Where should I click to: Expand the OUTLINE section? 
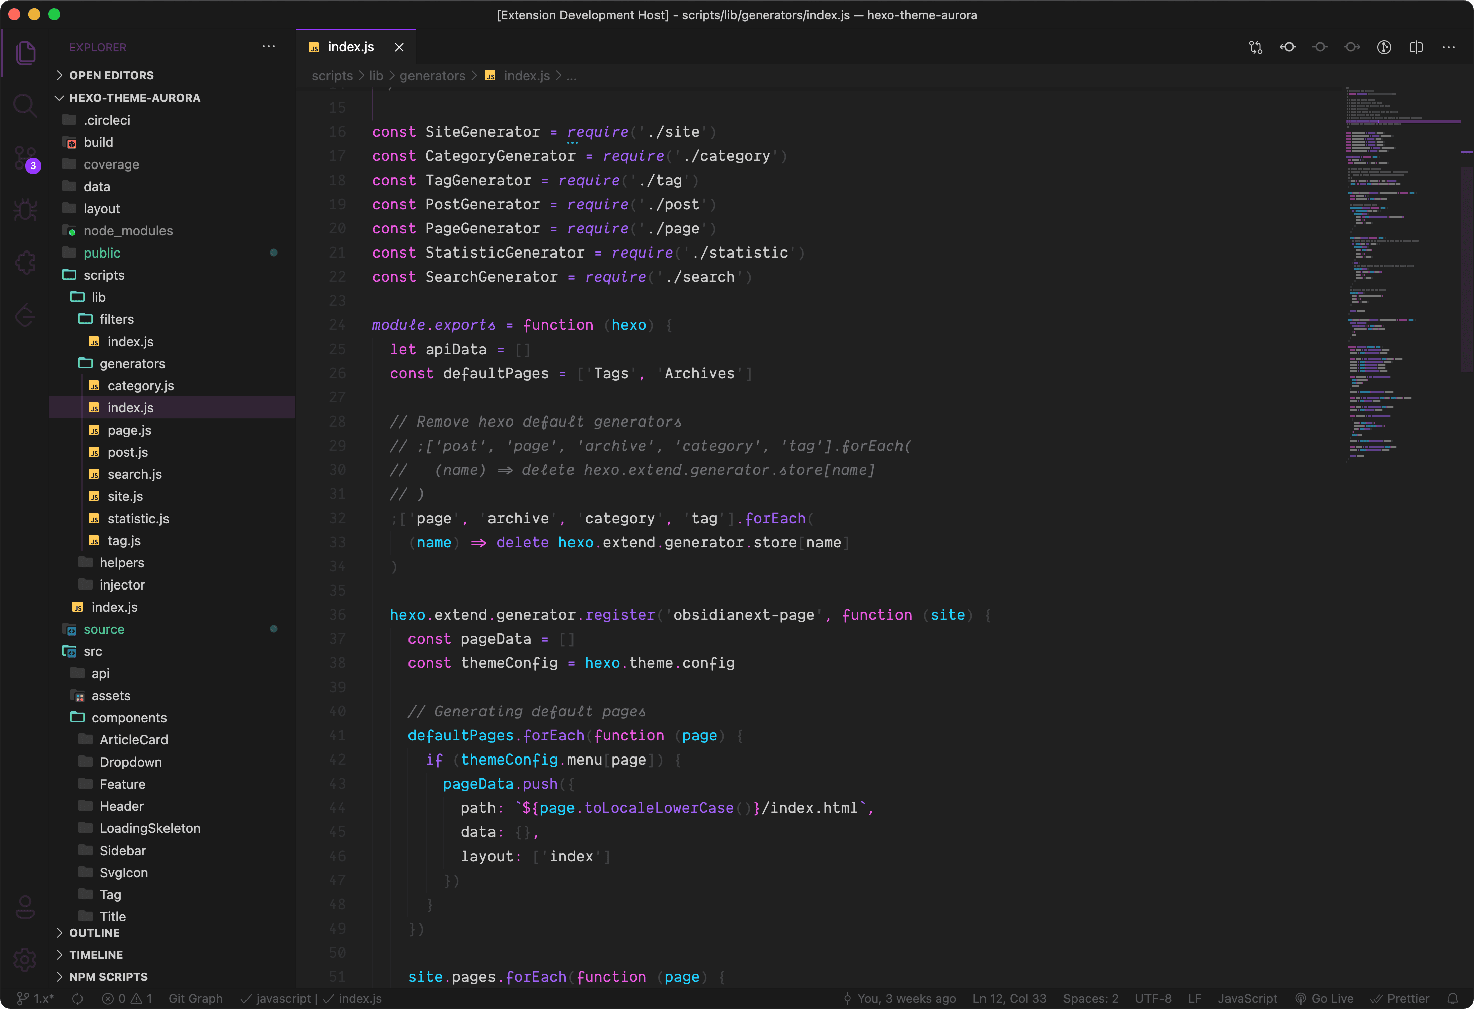click(x=94, y=932)
